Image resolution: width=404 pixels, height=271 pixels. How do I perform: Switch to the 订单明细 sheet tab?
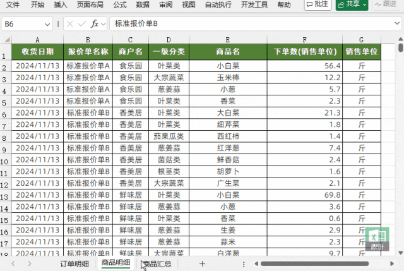[74, 263]
